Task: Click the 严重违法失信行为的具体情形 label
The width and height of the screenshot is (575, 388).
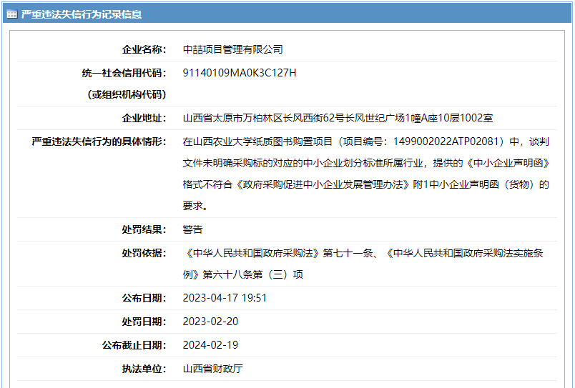Action: (99, 141)
